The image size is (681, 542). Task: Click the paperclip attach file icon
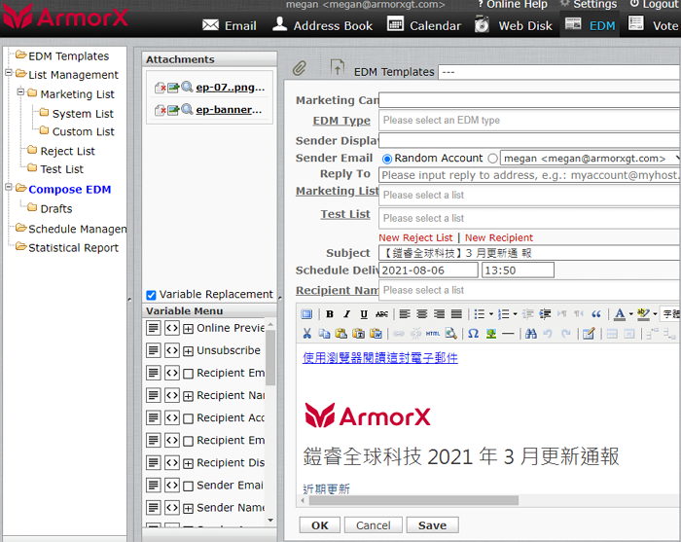click(301, 69)
